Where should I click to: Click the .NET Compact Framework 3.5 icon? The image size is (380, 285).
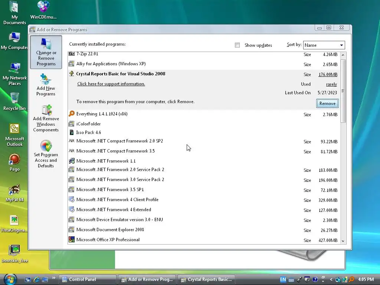(72, 151)
